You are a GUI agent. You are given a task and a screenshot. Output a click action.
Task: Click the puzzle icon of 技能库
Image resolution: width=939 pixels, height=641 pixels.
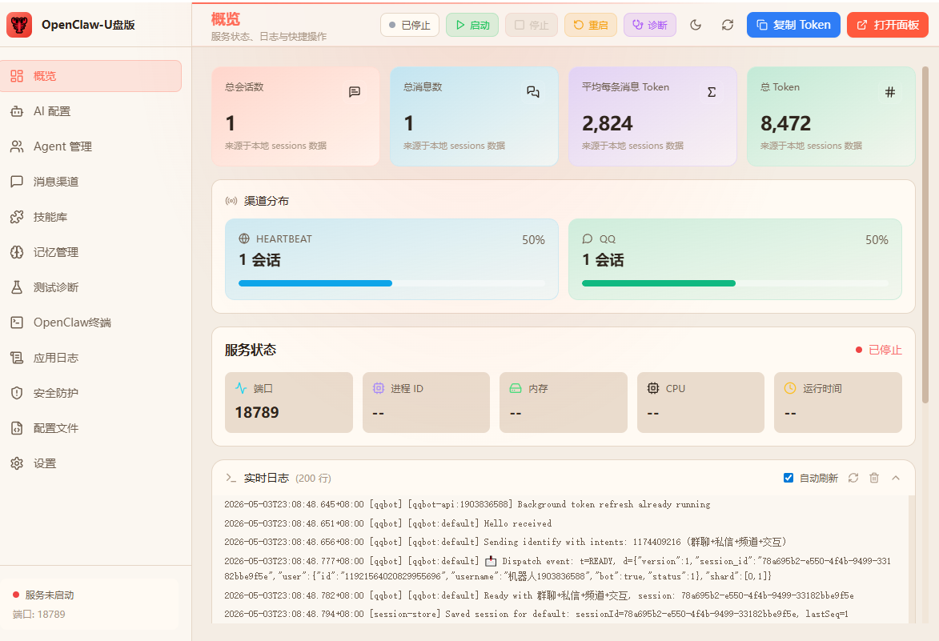(x=17, y=217)
